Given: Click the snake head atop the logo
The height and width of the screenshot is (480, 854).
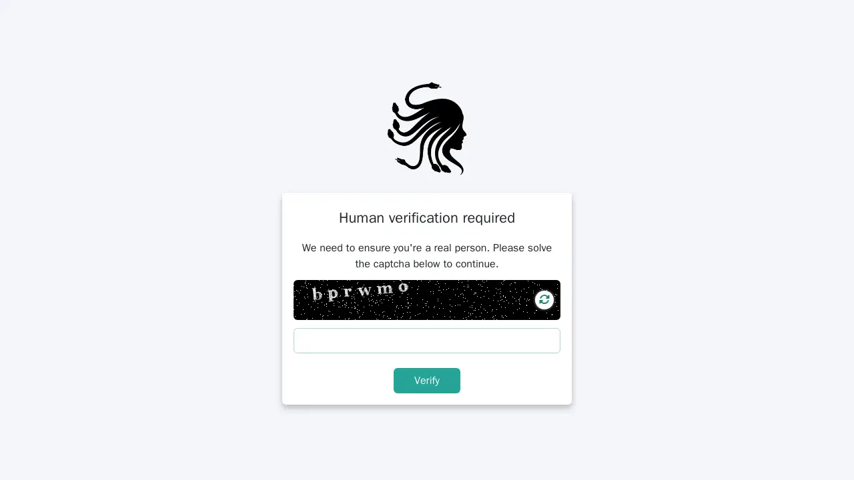Looking at the screenshot, I should click(x=434, y=85).
